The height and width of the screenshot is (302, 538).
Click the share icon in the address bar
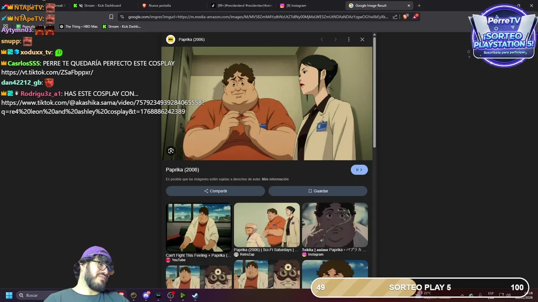pos(395,17)
